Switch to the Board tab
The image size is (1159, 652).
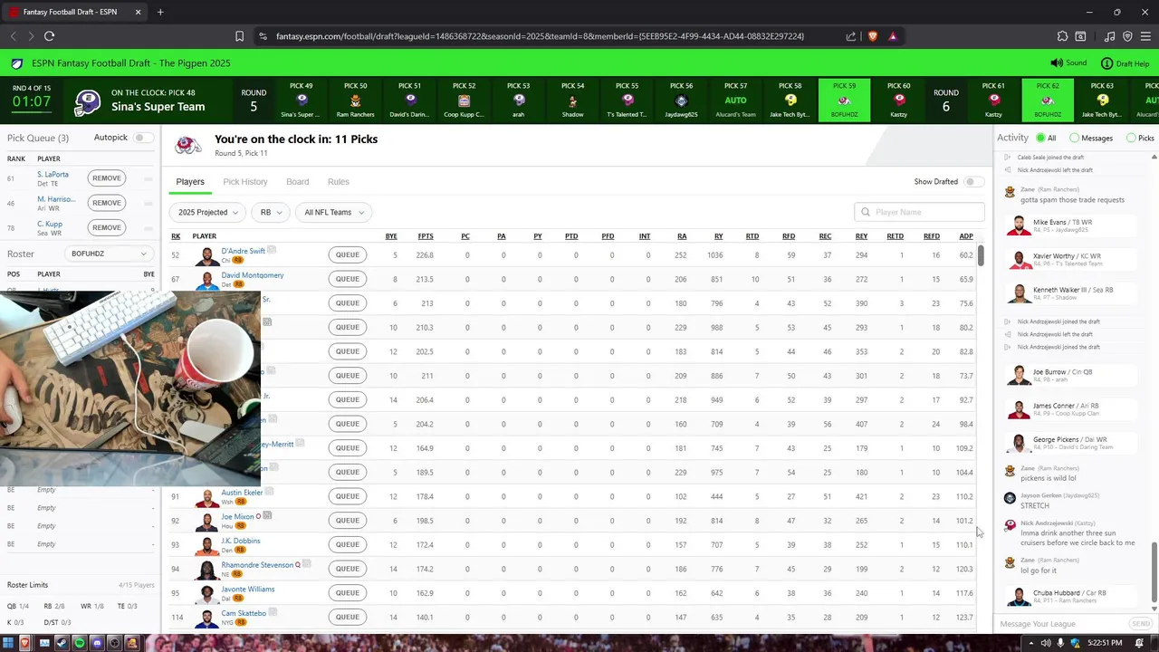[x=298, y=182]
